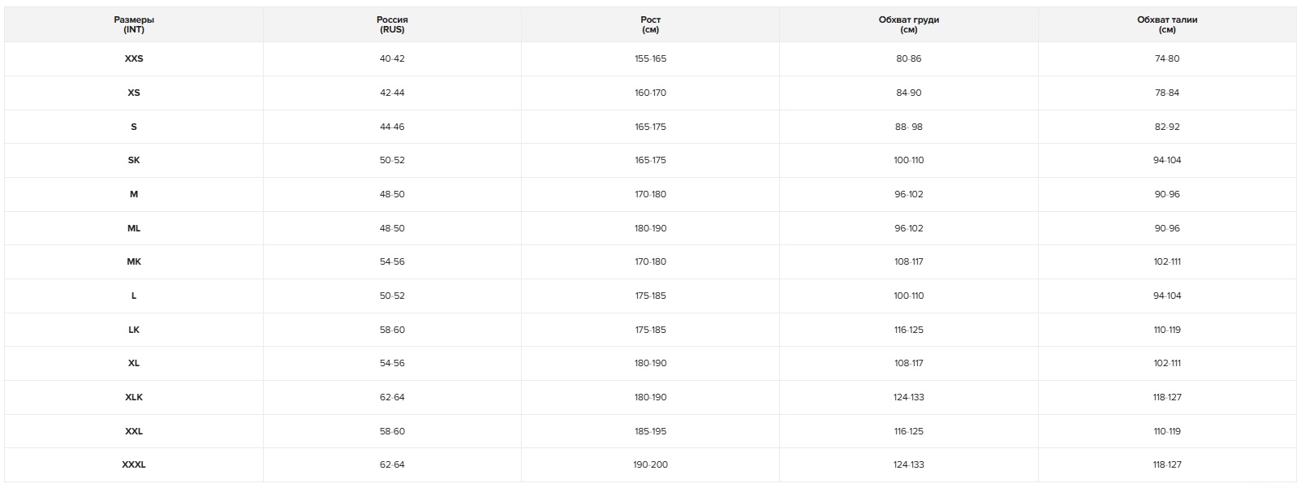Click the Рост (см) column header
The image size is (1305, 488).
650,24
